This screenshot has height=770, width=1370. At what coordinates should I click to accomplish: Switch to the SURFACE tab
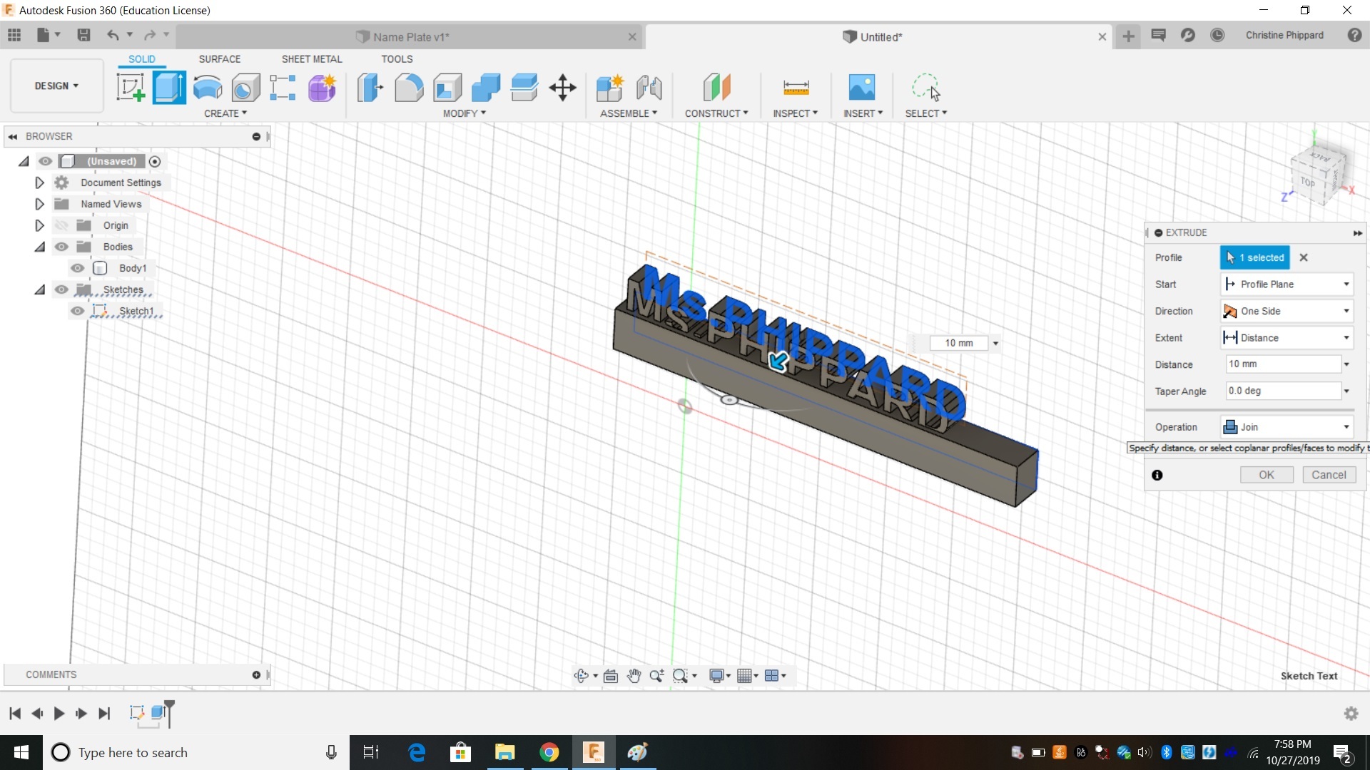(219, 59)
